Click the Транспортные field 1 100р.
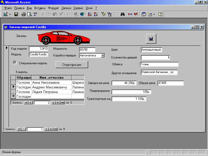The image size is (208, 156). [x=129, y=99]
